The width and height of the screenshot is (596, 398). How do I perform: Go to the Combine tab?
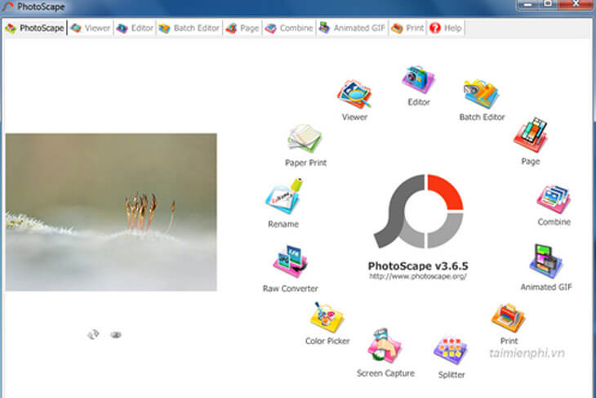coord(289,28)
